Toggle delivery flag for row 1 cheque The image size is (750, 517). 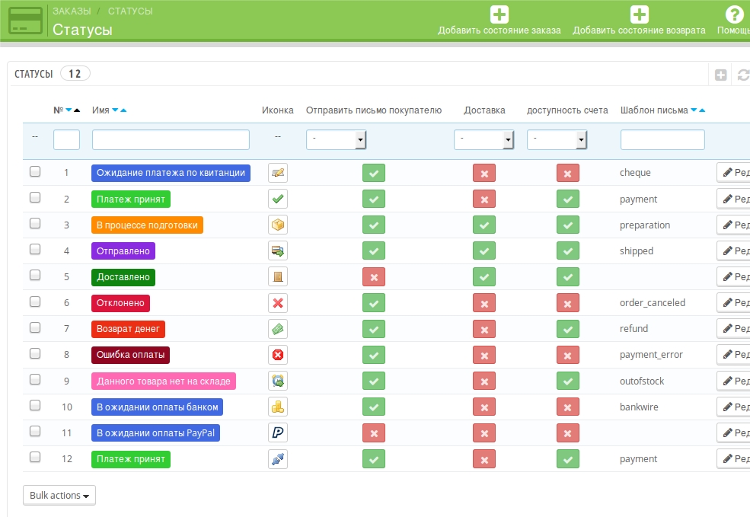[484, 173]
